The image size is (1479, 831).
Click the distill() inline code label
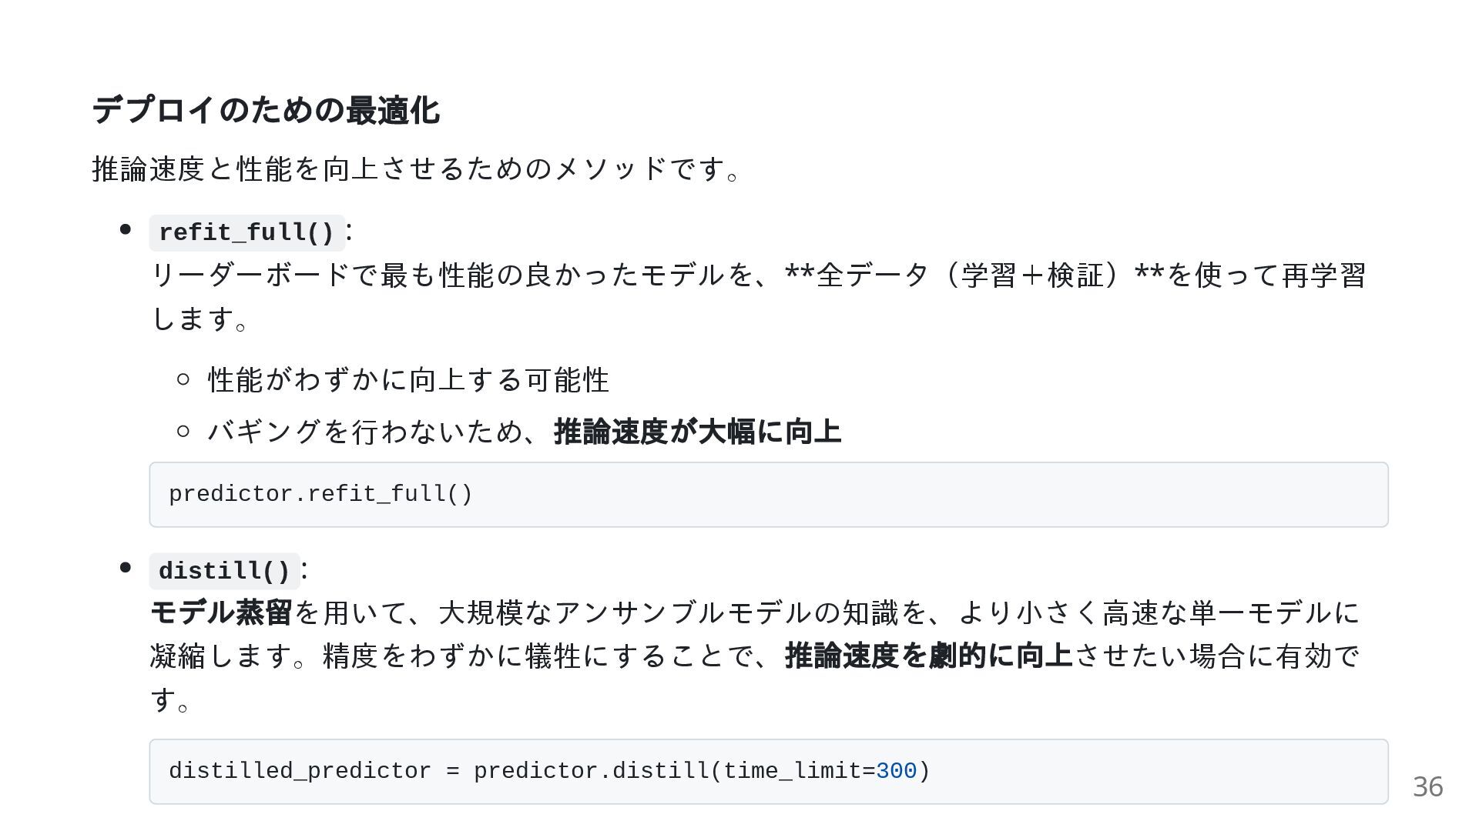coord(224,571)
